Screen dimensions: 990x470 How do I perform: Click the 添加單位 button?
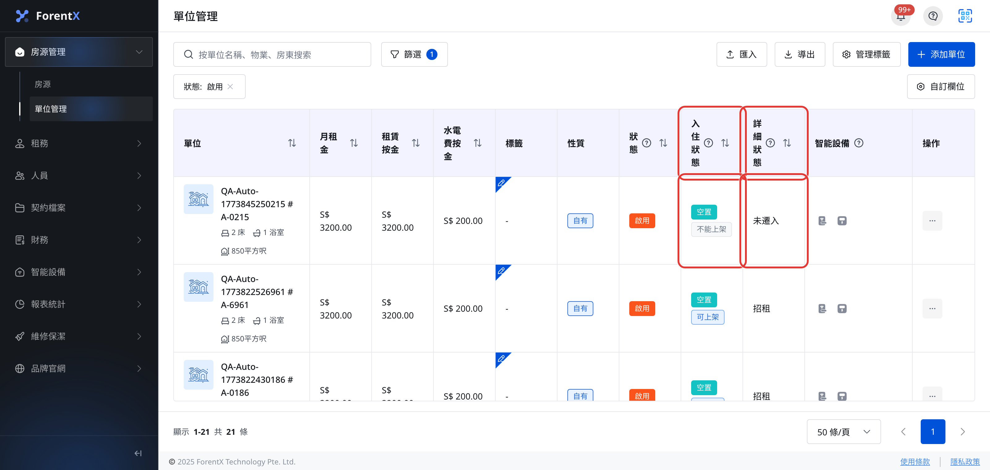pyautogui.click(x=941, y=54)
